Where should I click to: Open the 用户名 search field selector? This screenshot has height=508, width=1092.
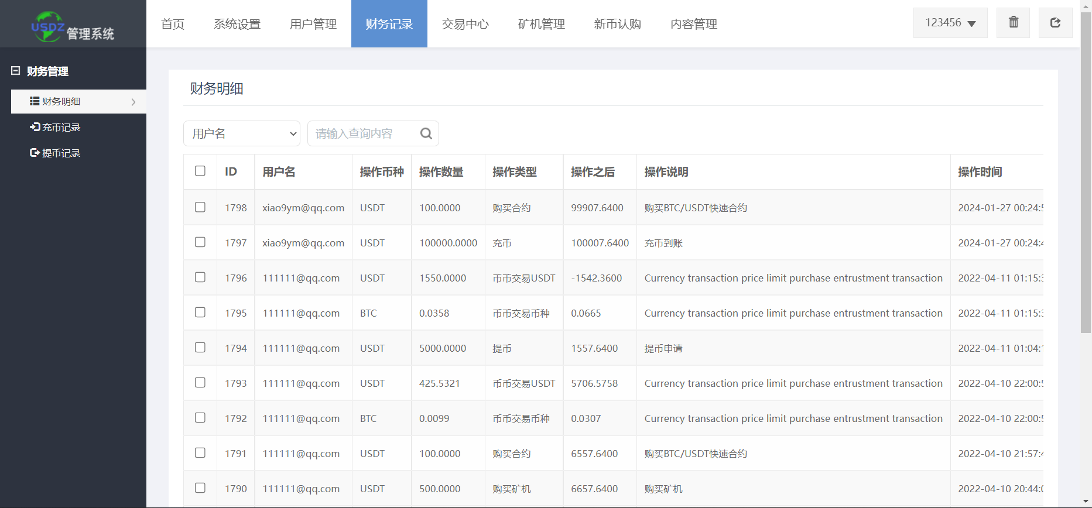coord(242,133)
